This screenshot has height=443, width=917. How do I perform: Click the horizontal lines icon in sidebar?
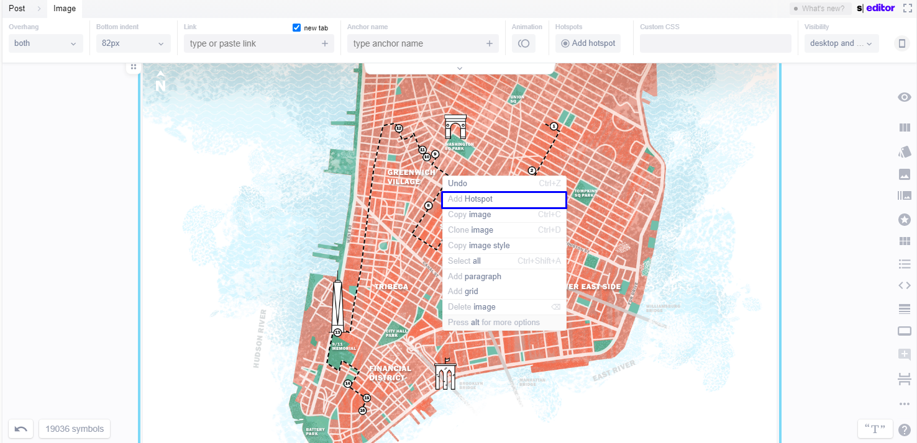pyautogui.click(x=905, y=309)
